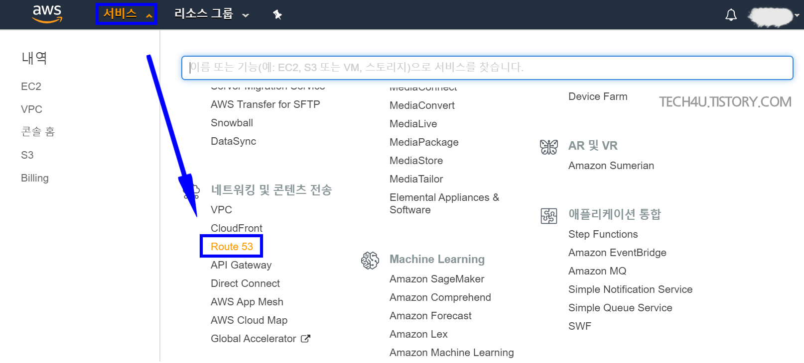Open CloudFront service
The height and width of the screenshot is (363, 804).
coord(237,228)
